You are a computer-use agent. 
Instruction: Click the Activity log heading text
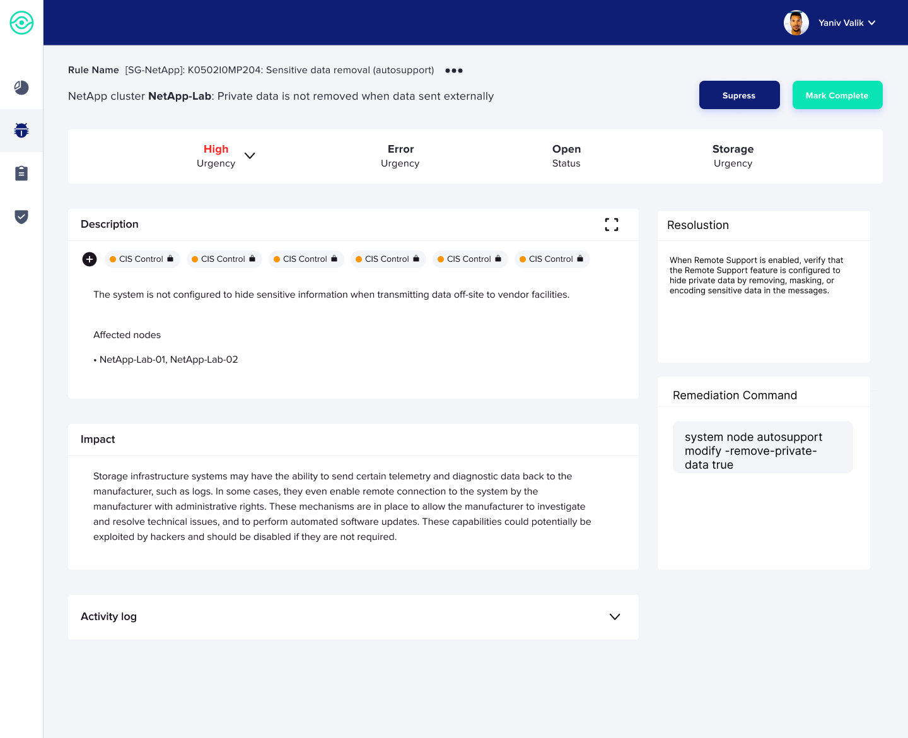point(108,617)
